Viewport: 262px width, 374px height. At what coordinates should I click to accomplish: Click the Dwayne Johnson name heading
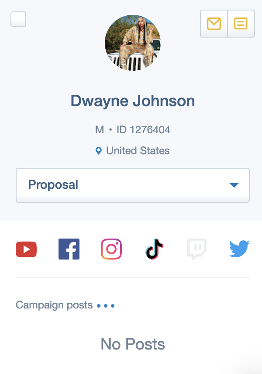133,101
